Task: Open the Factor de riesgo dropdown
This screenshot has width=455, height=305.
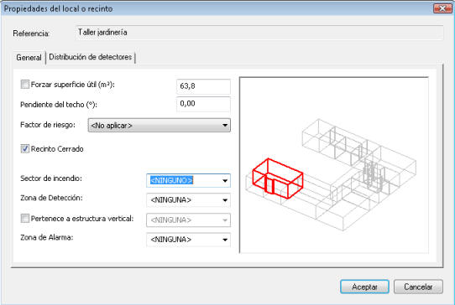Action: pos(160,126)
